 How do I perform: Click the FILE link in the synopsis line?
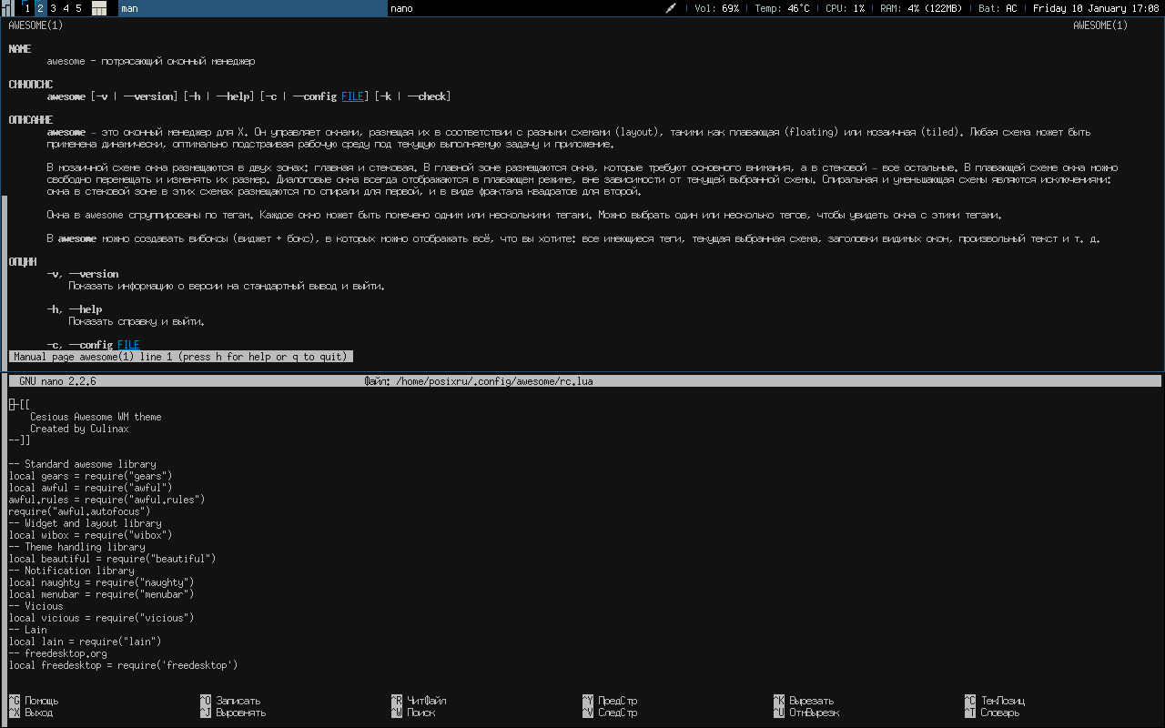coord(352,96)
